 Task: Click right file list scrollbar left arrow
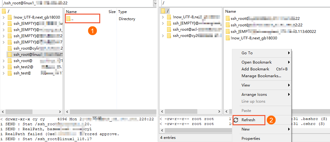[227, 112]
